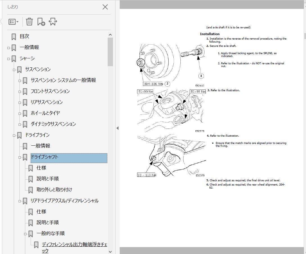Viewport: 306px width, 254px height.
Task: Expand the フロントサスペンション node
Action: [20, 91]
